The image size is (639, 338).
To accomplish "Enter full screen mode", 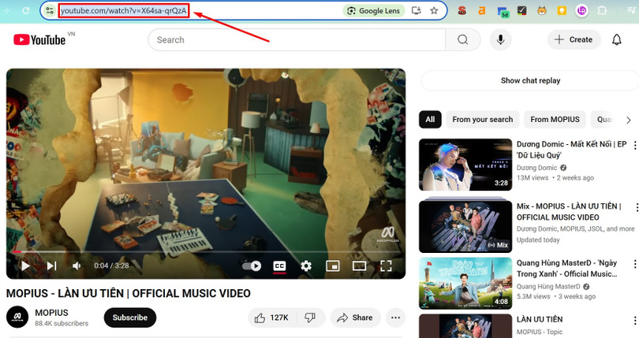I will coord(386,266).
